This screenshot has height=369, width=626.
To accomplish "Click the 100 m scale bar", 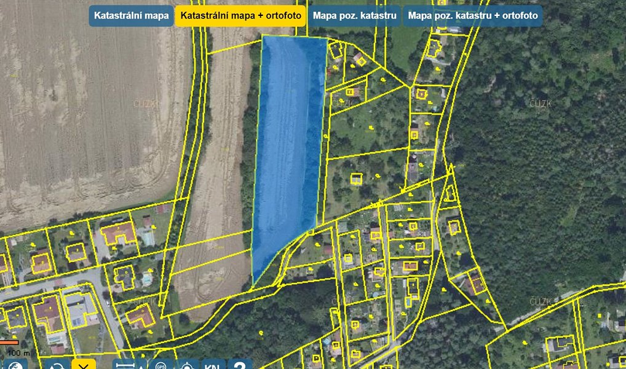I will click(x=10, y=343).
